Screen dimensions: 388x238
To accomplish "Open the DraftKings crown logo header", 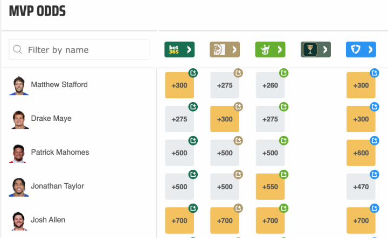I will [x=269, y=50].
